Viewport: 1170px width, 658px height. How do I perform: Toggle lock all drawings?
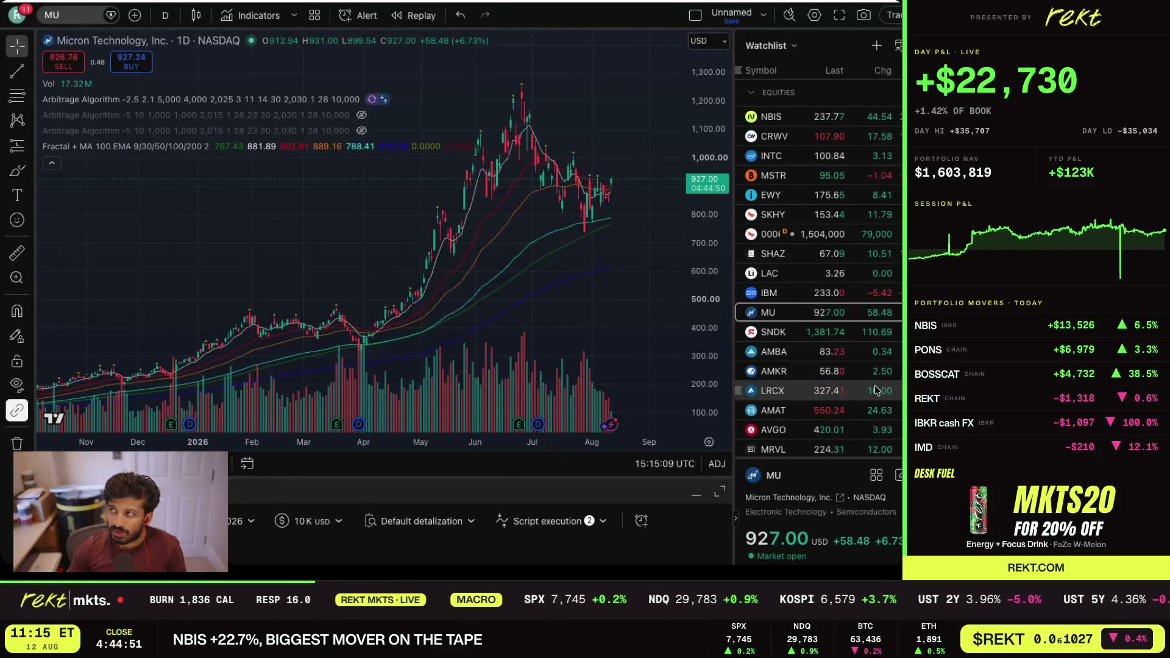tap(17, 361)
